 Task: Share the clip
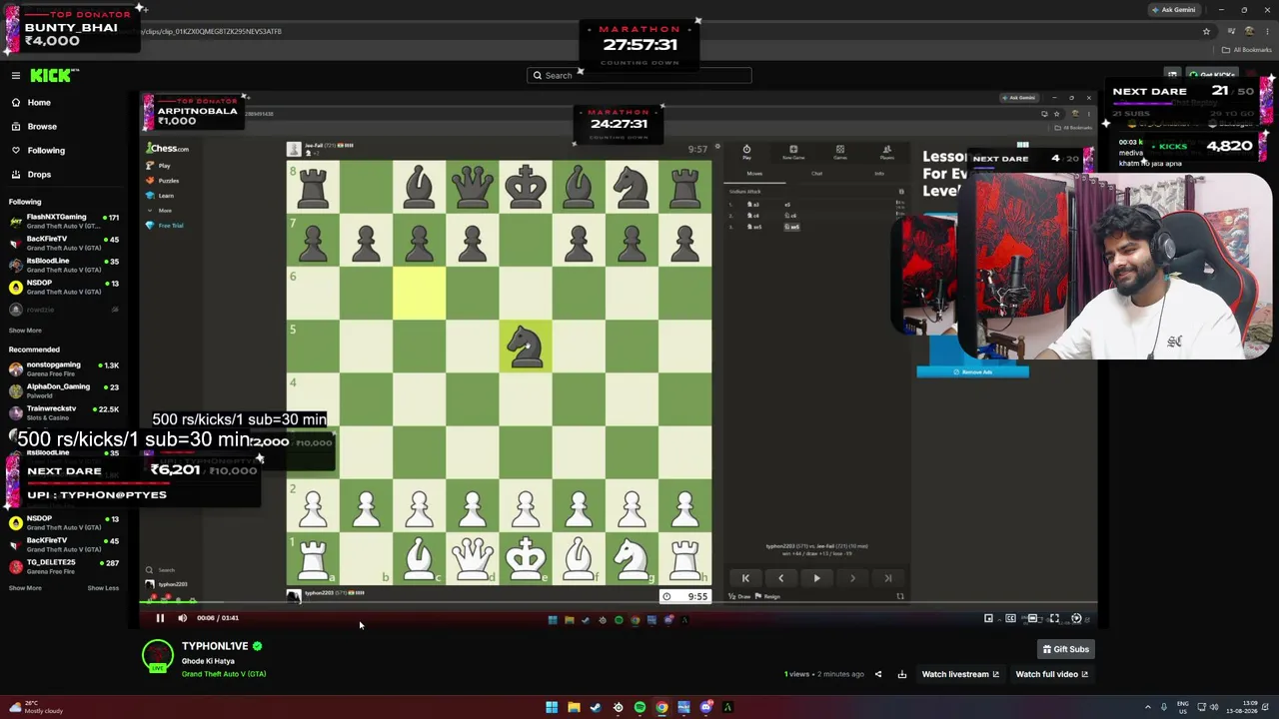pos(878,674)
